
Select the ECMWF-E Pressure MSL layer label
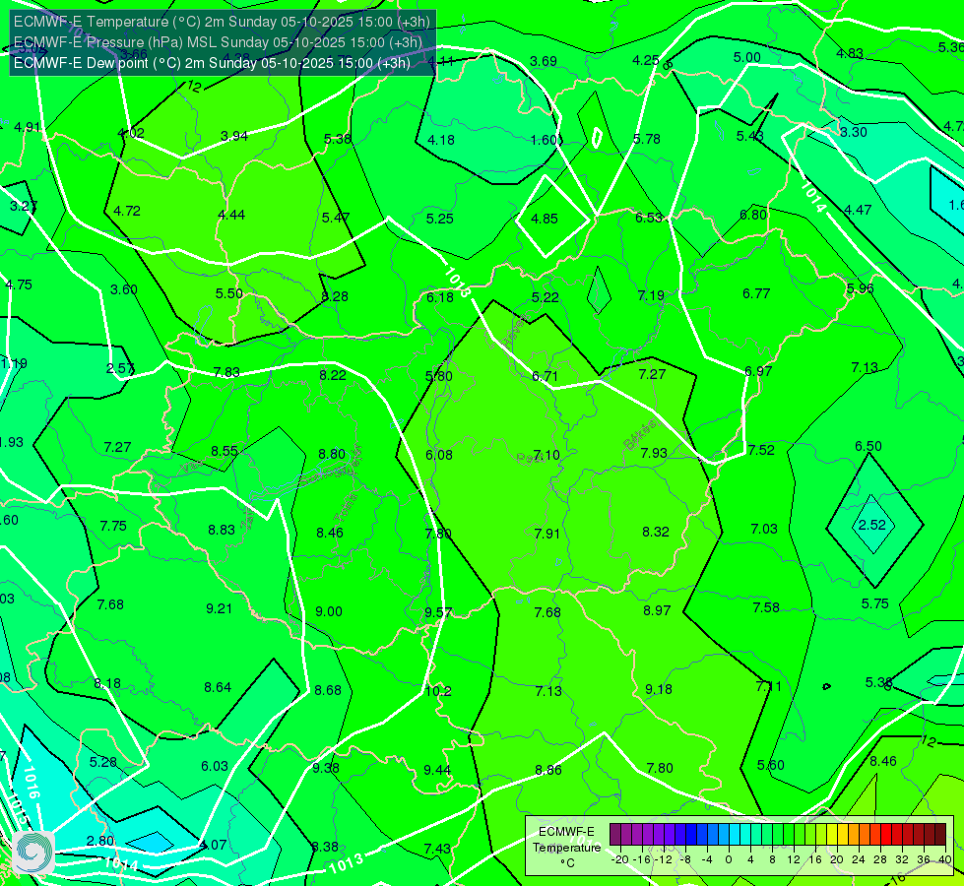pos(218,42)
